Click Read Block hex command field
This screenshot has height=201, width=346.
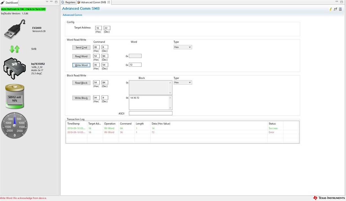(96, 82)
